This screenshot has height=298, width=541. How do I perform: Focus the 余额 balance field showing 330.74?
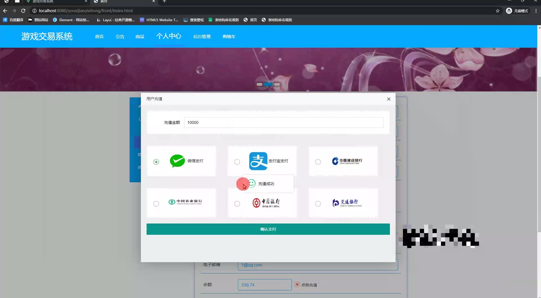[265, 285]
